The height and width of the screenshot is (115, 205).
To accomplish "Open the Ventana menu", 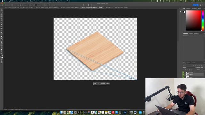I will click(63, 1).
